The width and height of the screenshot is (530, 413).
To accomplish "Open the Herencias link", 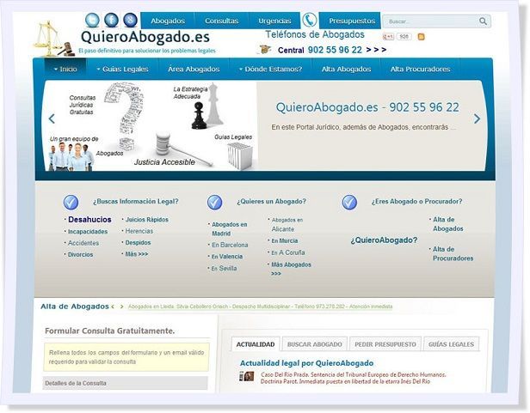I will tap(139, 231).
